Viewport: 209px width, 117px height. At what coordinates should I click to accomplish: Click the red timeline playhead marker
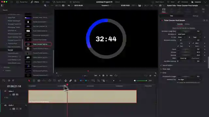pos(67,84)
